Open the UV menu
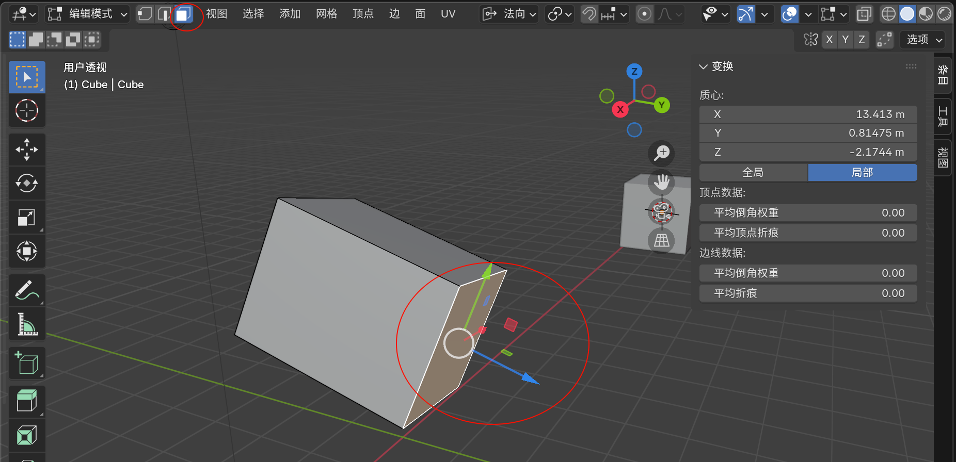Viewport: 956px width, 462px height. pos(448,14)
